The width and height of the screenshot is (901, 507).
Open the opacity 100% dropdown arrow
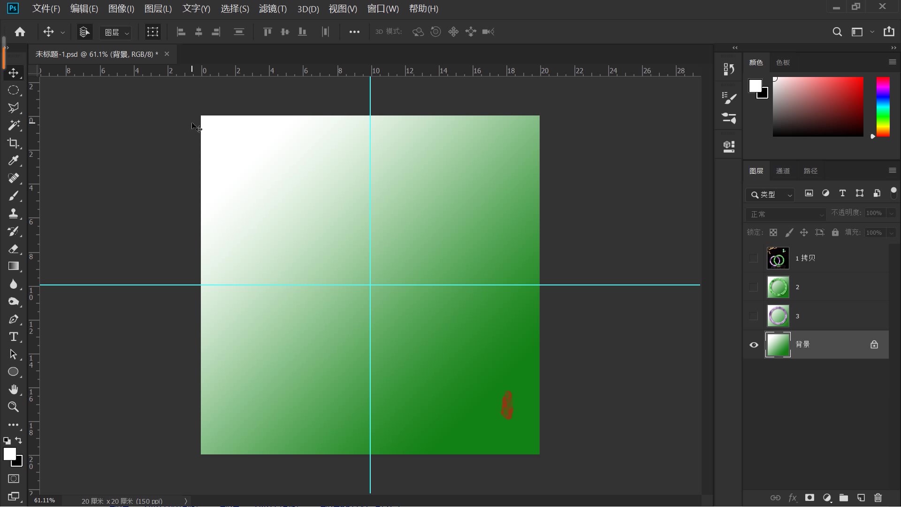[891, 213]
